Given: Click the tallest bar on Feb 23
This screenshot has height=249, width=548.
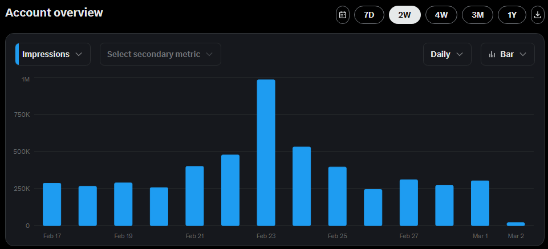Looking at the screenshot, I should tap(266, 153).
